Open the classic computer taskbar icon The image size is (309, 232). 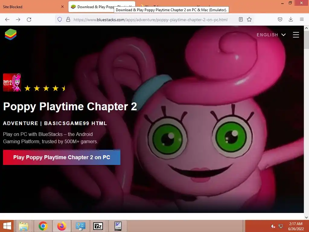click(118, 226)
